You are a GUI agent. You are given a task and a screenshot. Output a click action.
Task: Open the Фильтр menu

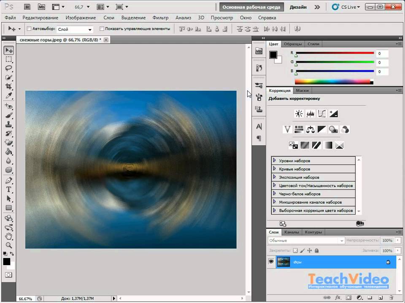pyautogui.click(x=160, y=18)
